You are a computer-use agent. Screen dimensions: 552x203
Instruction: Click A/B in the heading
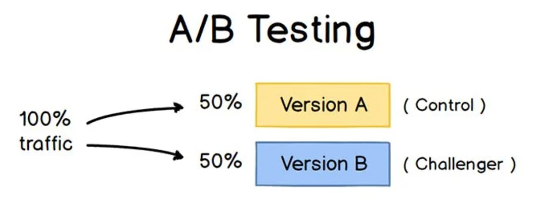pos(202,30)
